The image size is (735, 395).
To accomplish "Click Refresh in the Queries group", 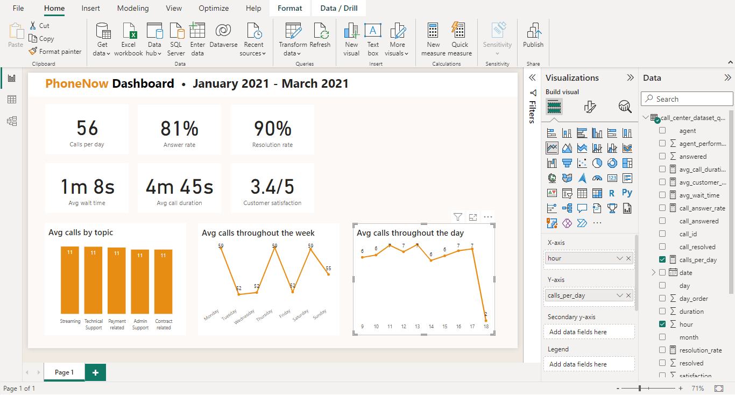I will point(320,36).
